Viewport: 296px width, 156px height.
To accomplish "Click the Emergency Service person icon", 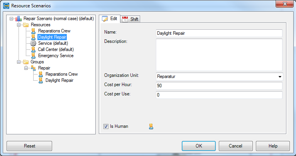I will point(34,56).
